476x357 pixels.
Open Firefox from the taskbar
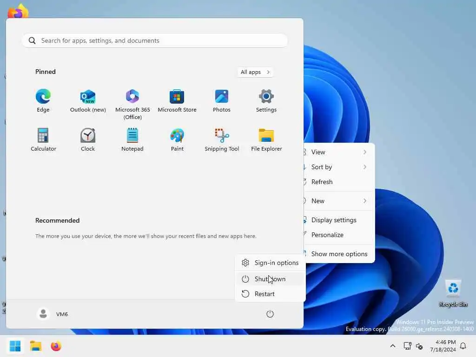[x=56, y=346]
